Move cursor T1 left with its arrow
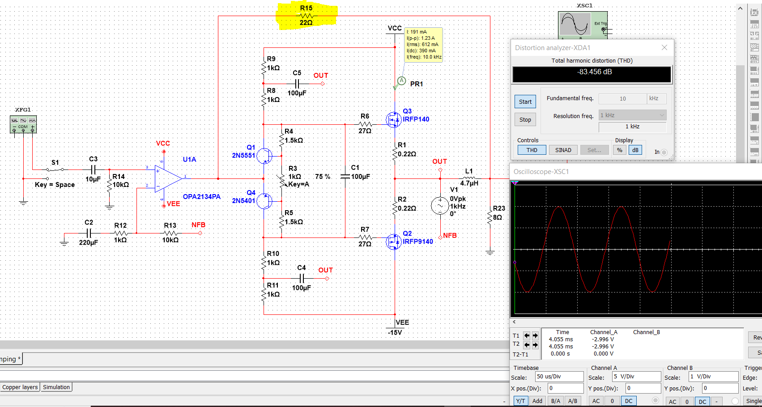 pos(527,335)
